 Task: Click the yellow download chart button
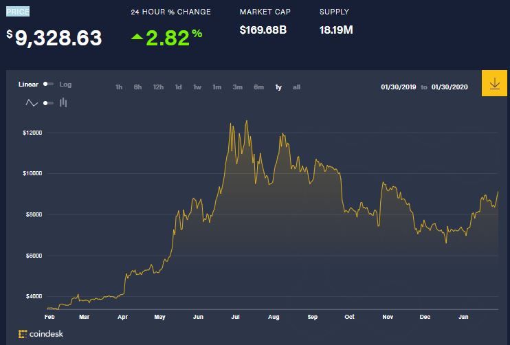494,84
